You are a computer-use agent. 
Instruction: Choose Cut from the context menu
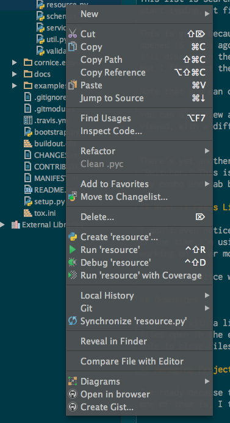139,34
